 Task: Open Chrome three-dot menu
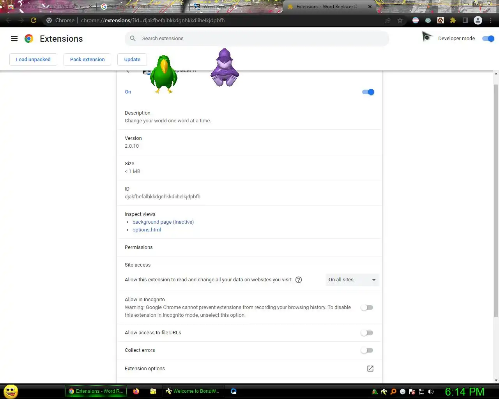point(490,20)
